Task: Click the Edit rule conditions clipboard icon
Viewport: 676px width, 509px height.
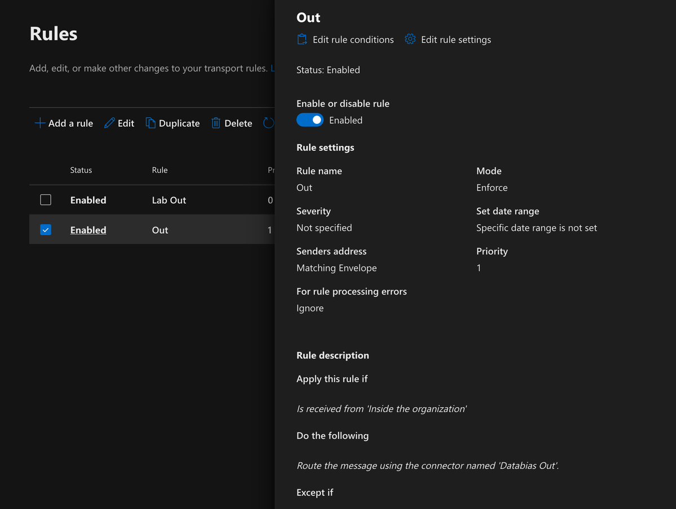Action: click(x=302, y=39)
